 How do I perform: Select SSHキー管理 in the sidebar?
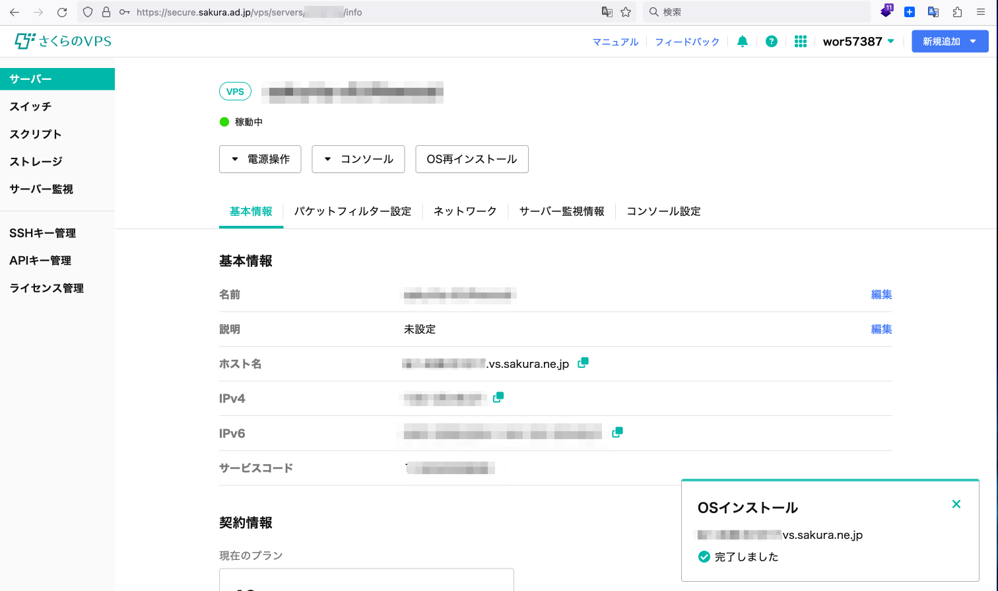click(x=43, y=233)
